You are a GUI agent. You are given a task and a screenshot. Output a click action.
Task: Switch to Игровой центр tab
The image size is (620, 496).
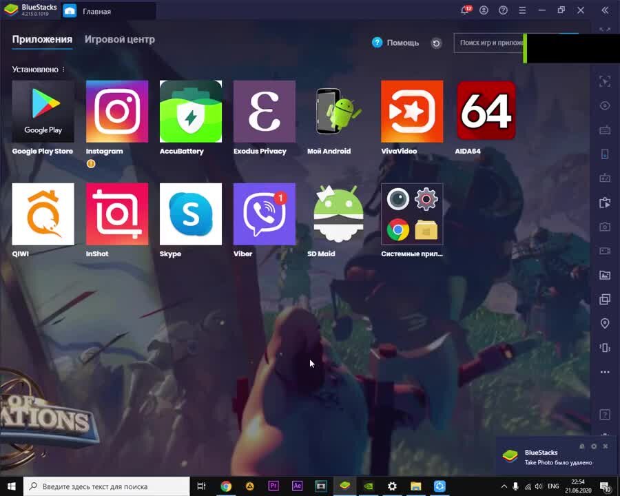tap(120, 39)
